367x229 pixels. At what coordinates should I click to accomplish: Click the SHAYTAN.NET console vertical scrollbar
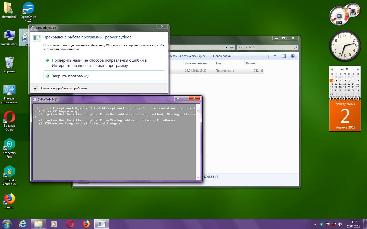pyautogui.click(x=198, y=141)
